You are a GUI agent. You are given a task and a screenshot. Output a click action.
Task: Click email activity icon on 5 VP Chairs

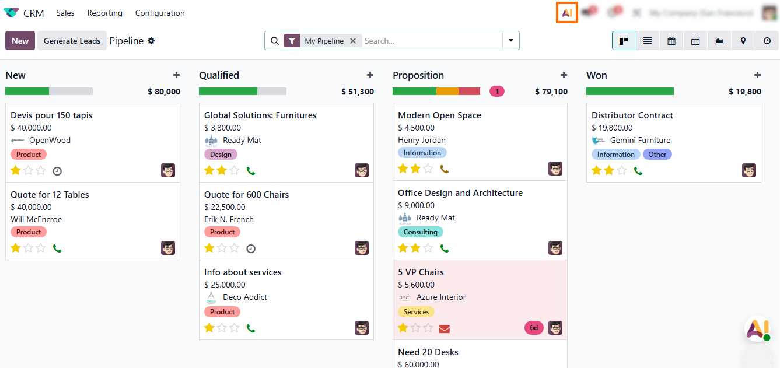445,328
